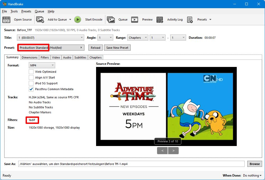Click the Ready status text
Viewport: 265px width, 180px height.
(7, 176)
